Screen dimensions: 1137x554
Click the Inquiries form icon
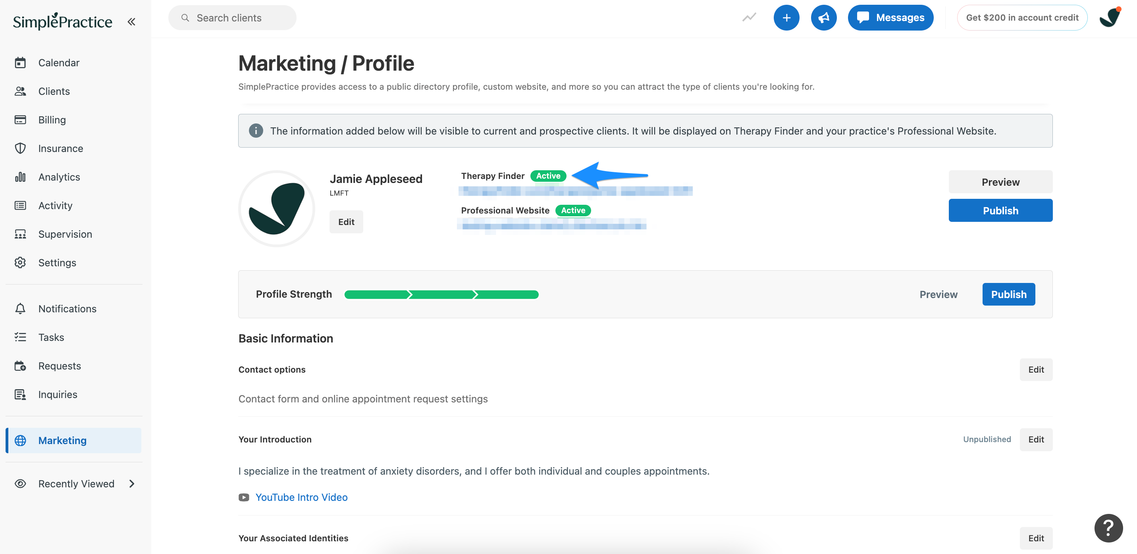click(x=20, y=394)
